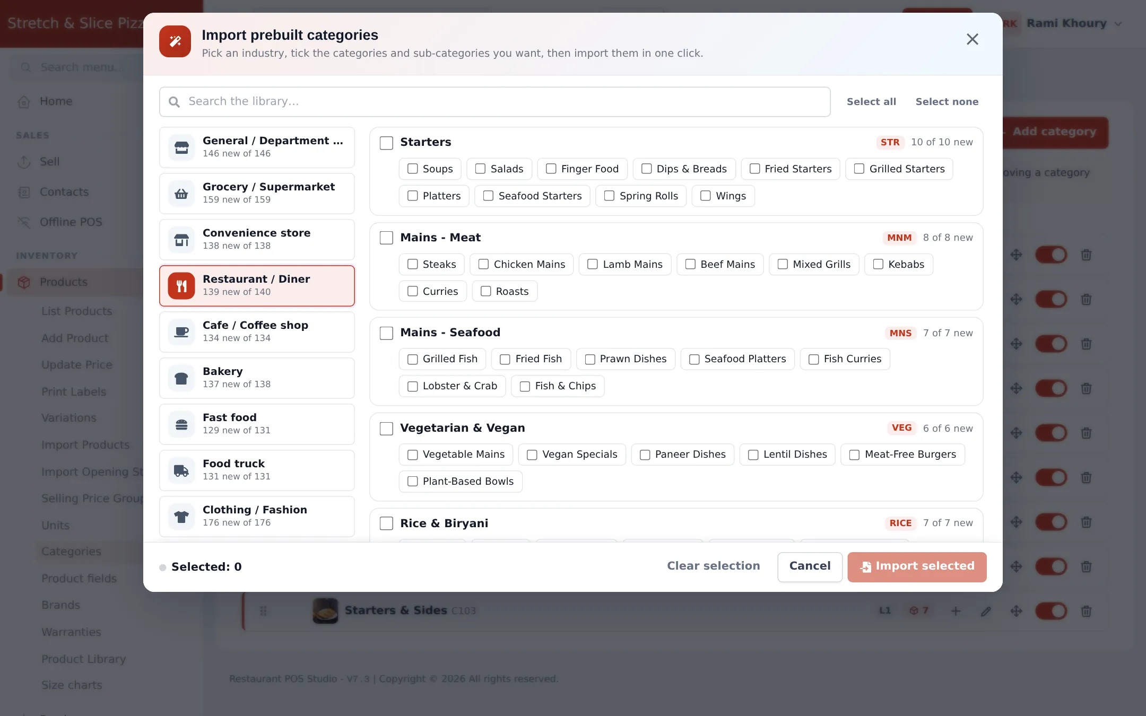
Task: Click the Cancel button
Action: click(810, 566)
